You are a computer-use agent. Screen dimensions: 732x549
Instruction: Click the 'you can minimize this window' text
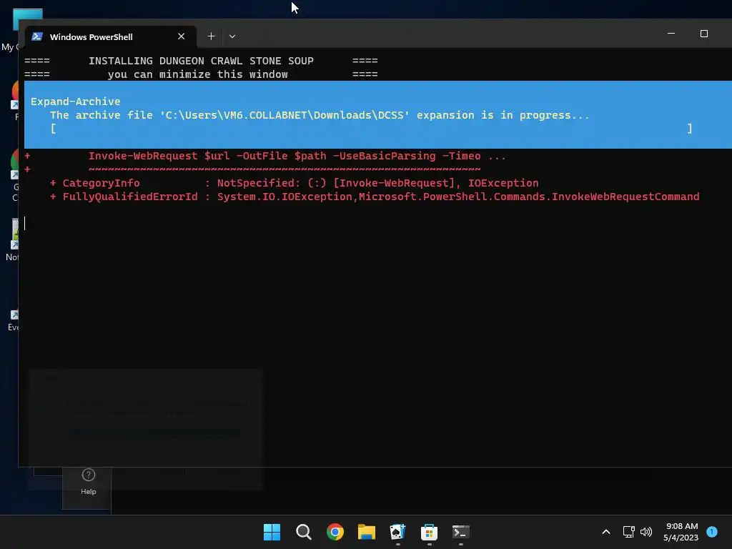point(198,74)
